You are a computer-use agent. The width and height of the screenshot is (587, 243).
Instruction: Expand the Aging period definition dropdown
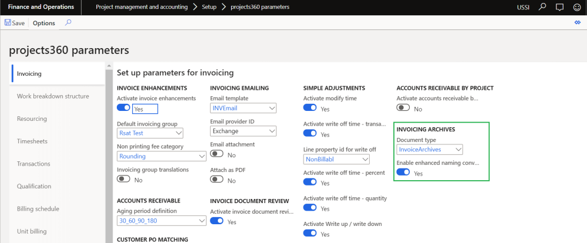tap(202, 221)
